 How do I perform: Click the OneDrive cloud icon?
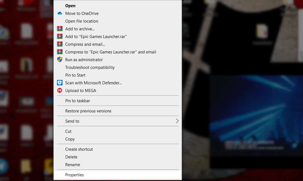point(60,13)
